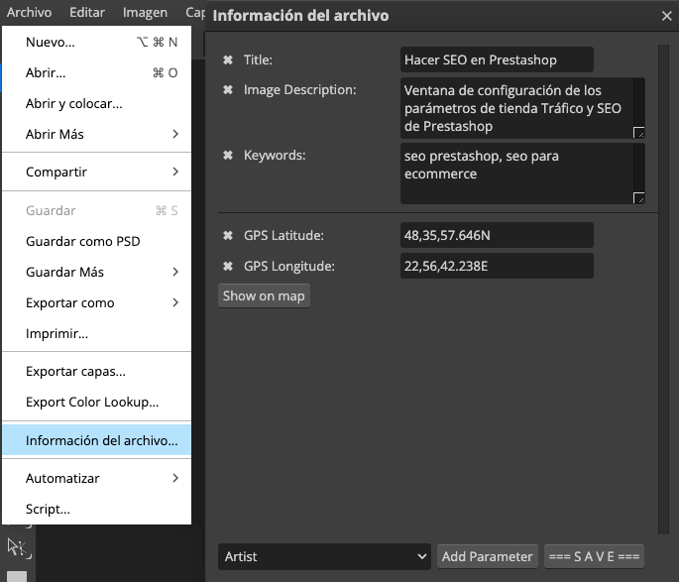
Task: Click the Title input field
Action: [x=497, y=59]
